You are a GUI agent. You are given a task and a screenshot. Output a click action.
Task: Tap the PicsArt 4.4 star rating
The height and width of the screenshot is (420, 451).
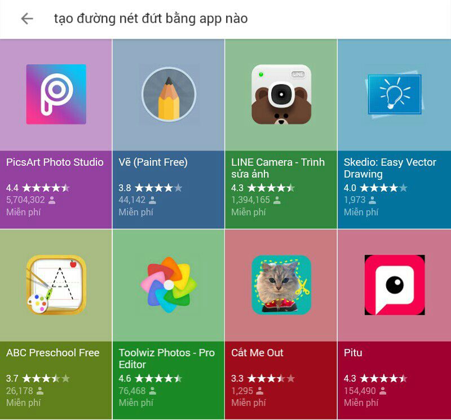(38, 188)
